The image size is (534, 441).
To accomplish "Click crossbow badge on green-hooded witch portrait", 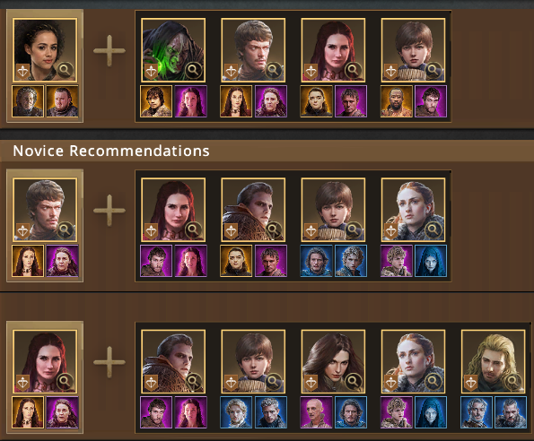I will (x=151, y=71).
